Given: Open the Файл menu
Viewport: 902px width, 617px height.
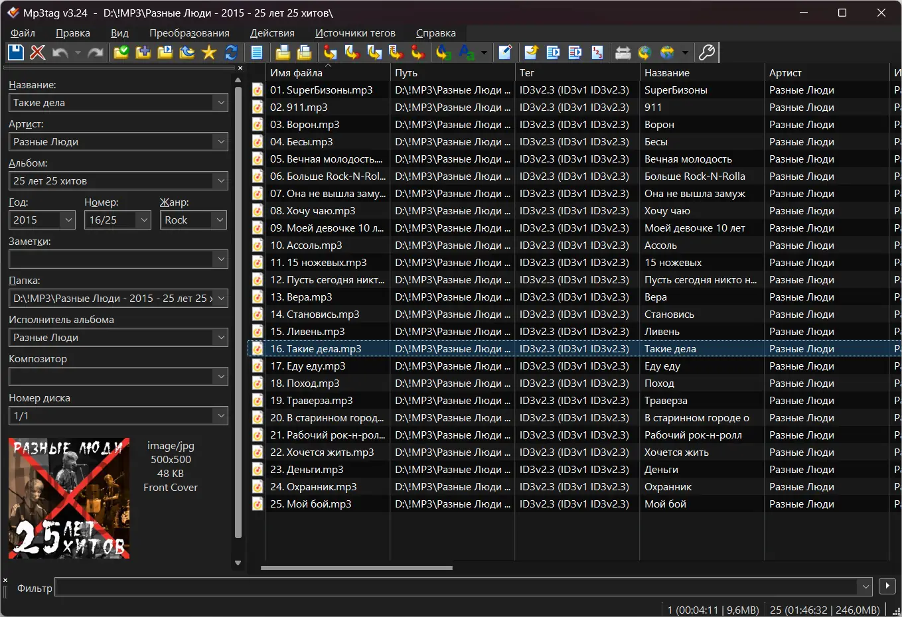Looking at the screenshot, I should 23,33.
